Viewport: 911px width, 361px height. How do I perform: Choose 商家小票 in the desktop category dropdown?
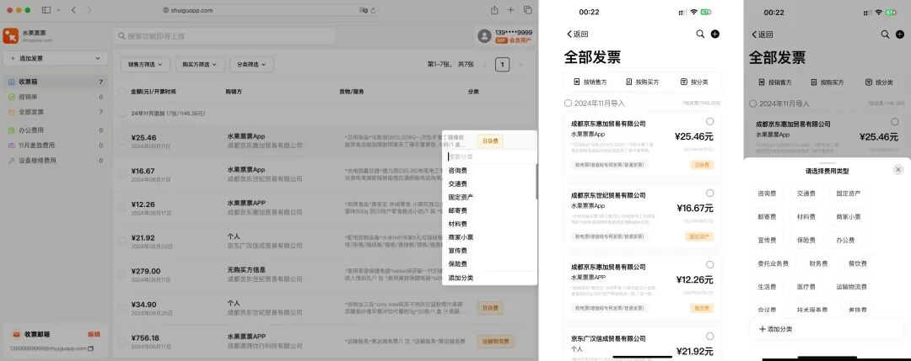click(489, 237)
